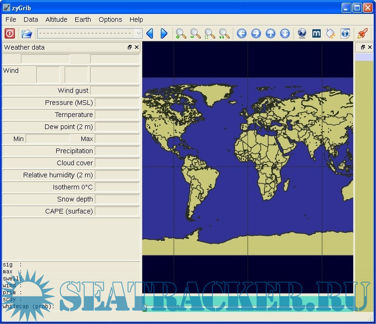Undock the Weather data panel
The image size is (376, 324).
(x=130, y=47)
